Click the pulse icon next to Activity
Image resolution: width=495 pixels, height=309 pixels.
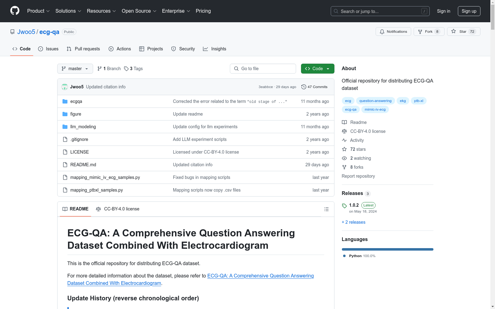(x=344, y=140)
